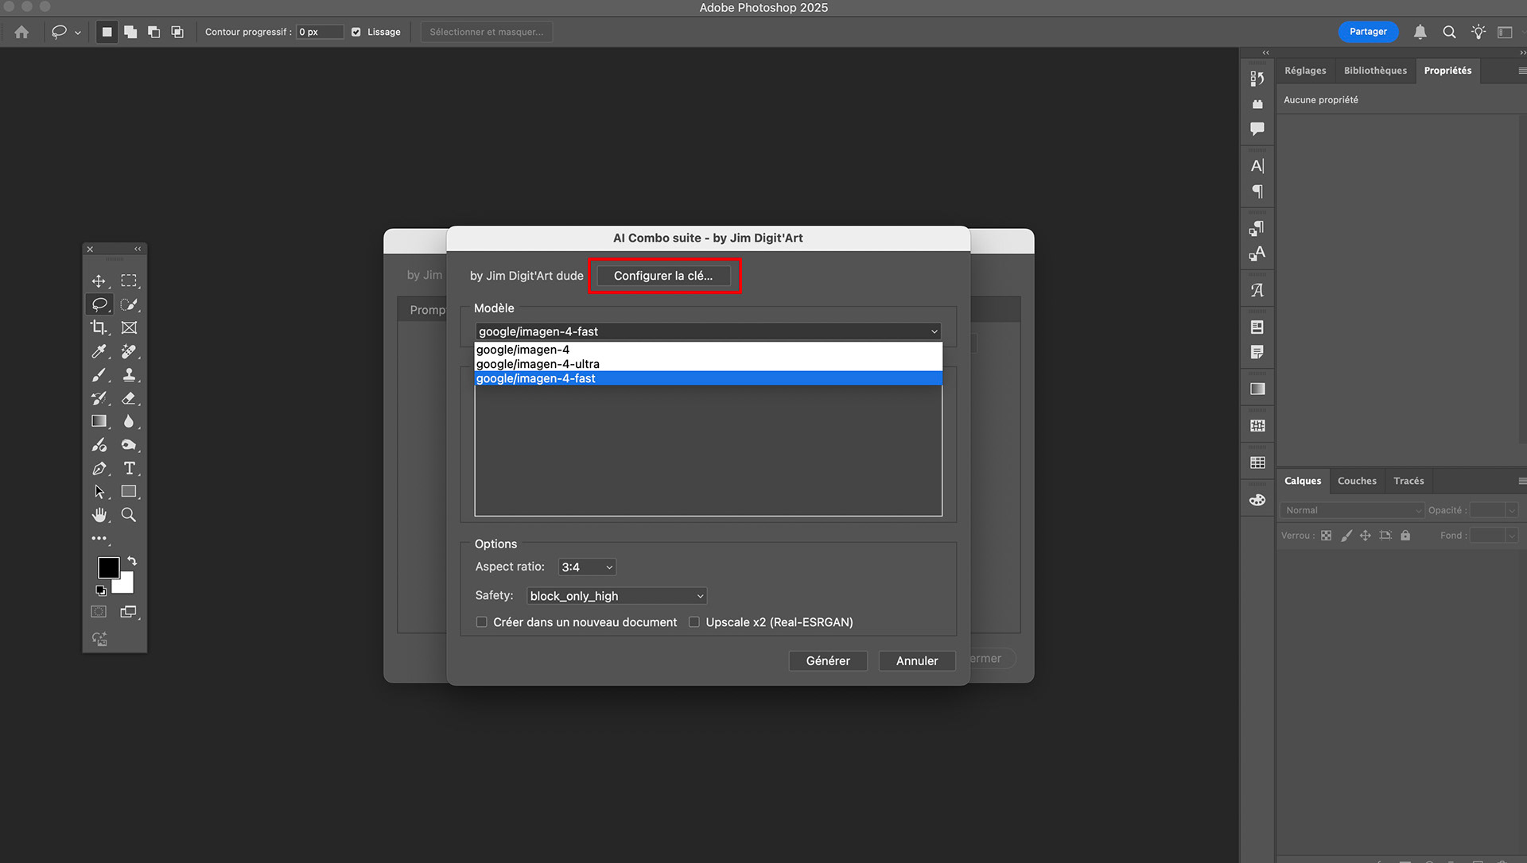Screen dimensions: 1527x863
Task: Select the Eyedropper tool
Action: (x=99, y=351)
